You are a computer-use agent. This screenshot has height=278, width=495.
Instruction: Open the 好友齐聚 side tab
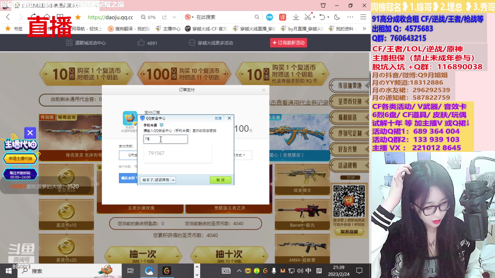(x=350, y=149)
